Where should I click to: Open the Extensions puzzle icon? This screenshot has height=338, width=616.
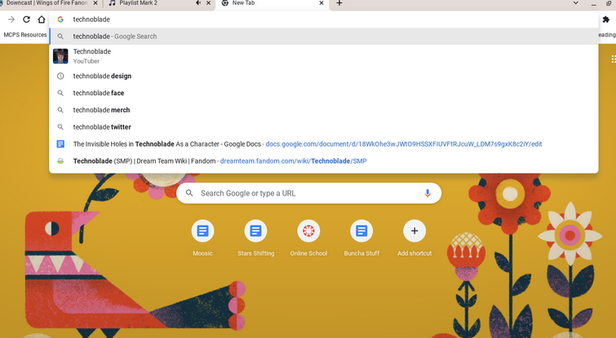pyautogui.click(x=605, y=20)
